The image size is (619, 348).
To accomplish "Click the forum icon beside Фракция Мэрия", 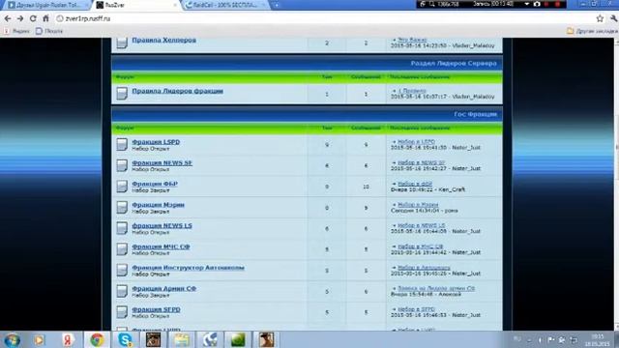I will [x=122, y=207].
